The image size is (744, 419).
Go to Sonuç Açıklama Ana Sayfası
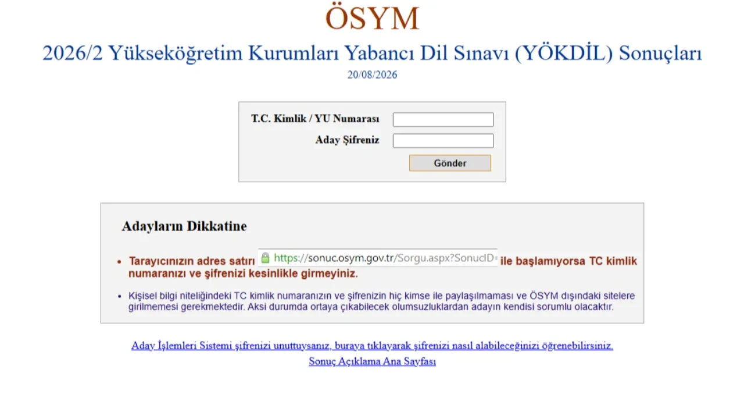pos(372,361)
